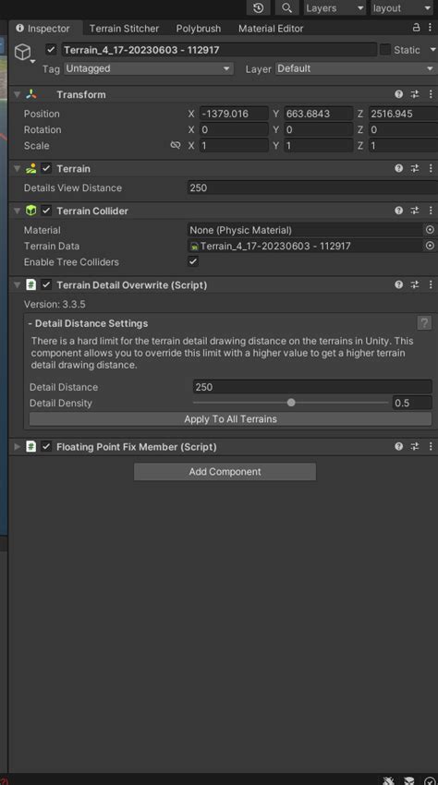Switch to the Material Editor tab
The image size is (438, 785).
[271, 29]
